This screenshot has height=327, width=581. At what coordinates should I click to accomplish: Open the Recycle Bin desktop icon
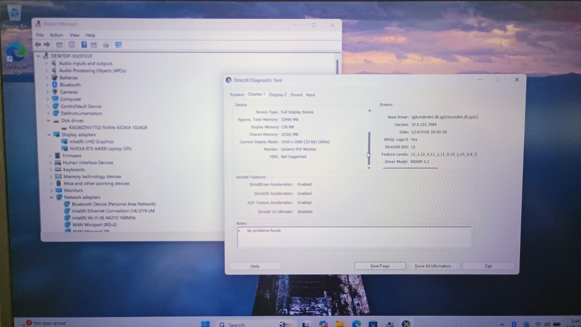[15, 17]
